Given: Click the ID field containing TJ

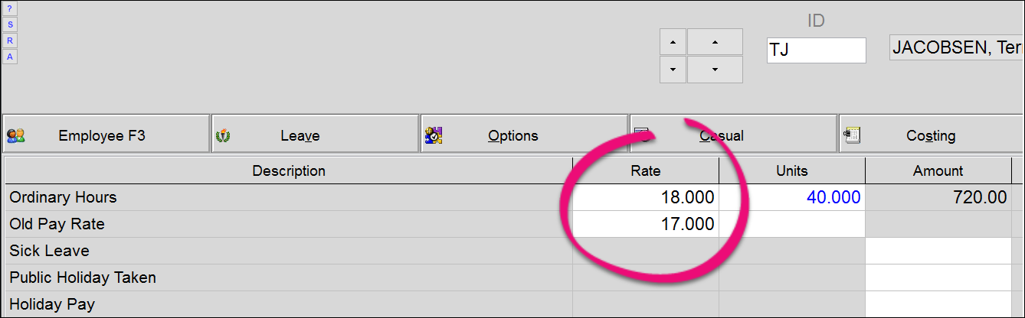Looking at the screenshot, I should tap(817, 50).
